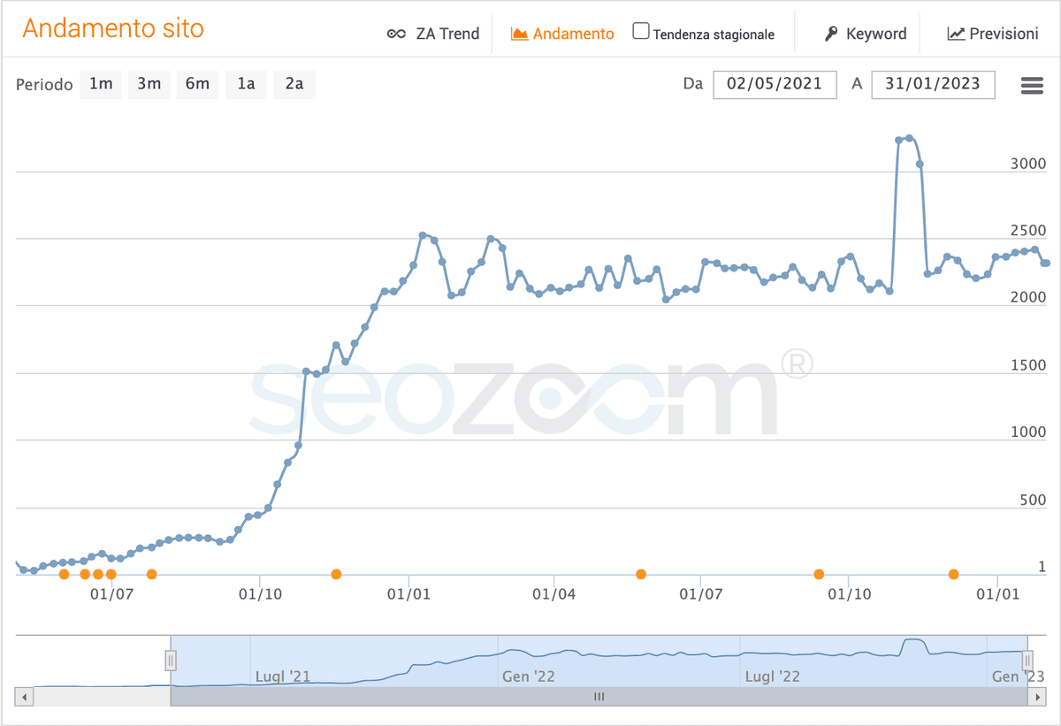Viewport: 1061px width, 726px height.
Task: Open the chart hamburger export menu
Action: tap(1032, 85)
